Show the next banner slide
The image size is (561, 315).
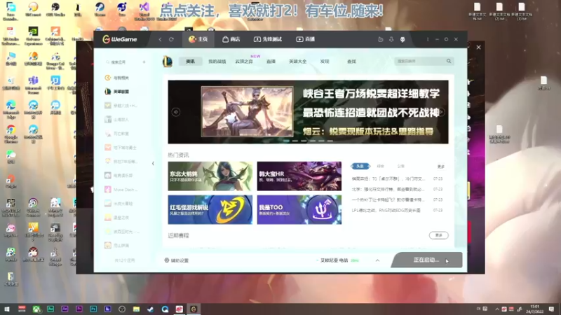(x=442, y=112)
